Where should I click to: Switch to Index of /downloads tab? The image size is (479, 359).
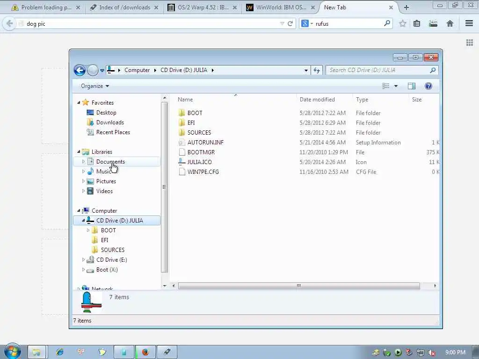pos(124,7)
